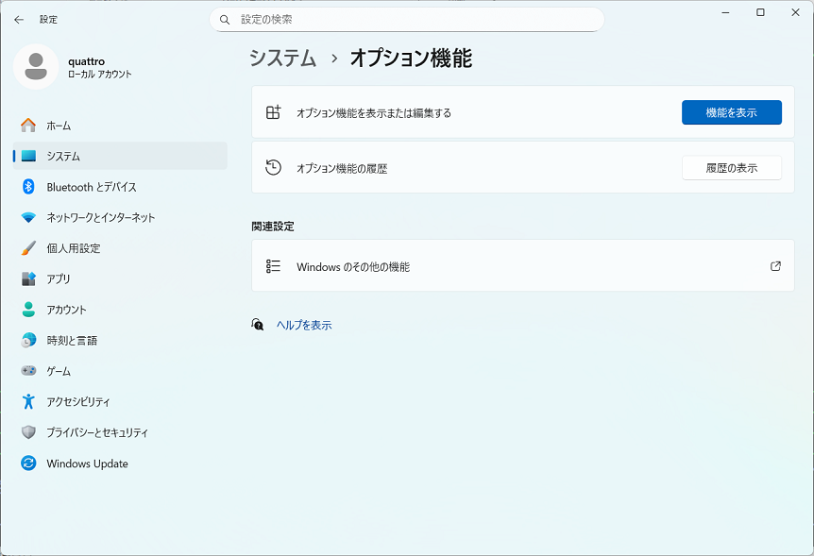814x556 pixels.
Task: Click the Home house icon in sidebar
Action: coord(28,126)
